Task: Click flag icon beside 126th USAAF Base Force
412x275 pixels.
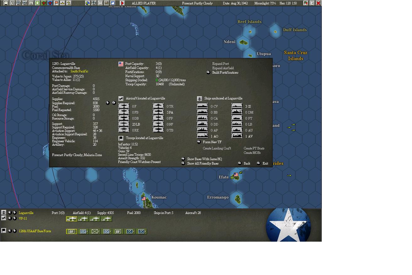Action: point(4,231)
